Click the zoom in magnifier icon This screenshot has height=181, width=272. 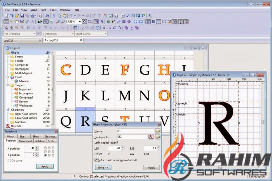pyautogui.click(x=58, y=22)
